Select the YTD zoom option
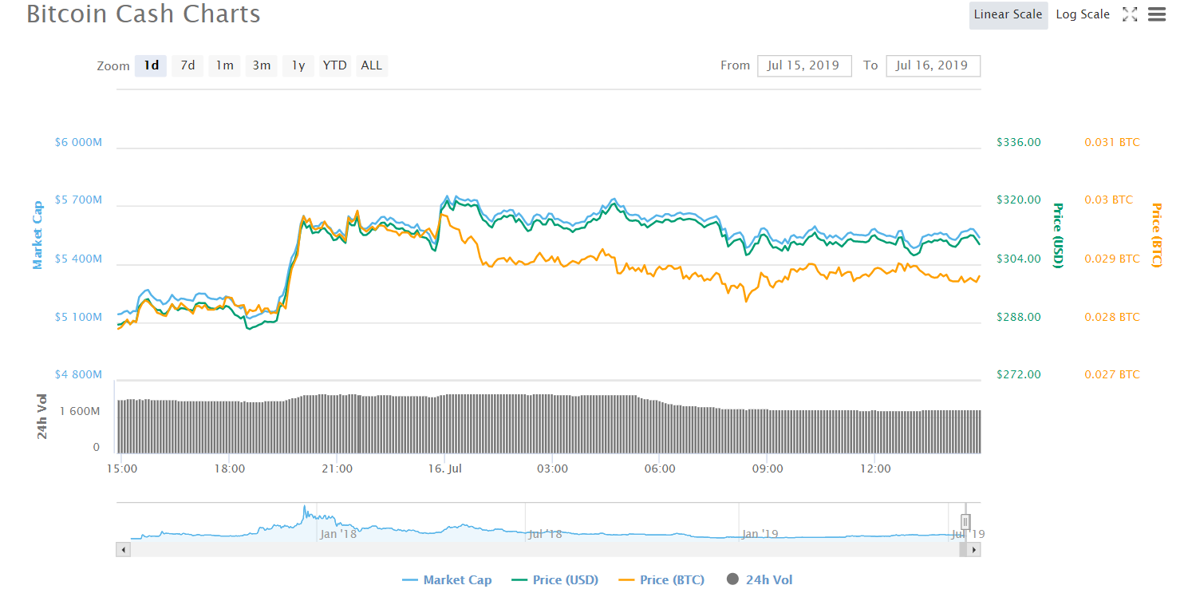This screenshot has height=597, width=1184. [x=335, y=65]
